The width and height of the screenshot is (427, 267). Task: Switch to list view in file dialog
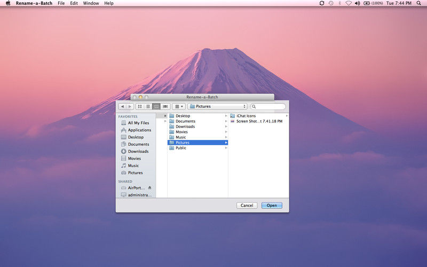[148, 106]
